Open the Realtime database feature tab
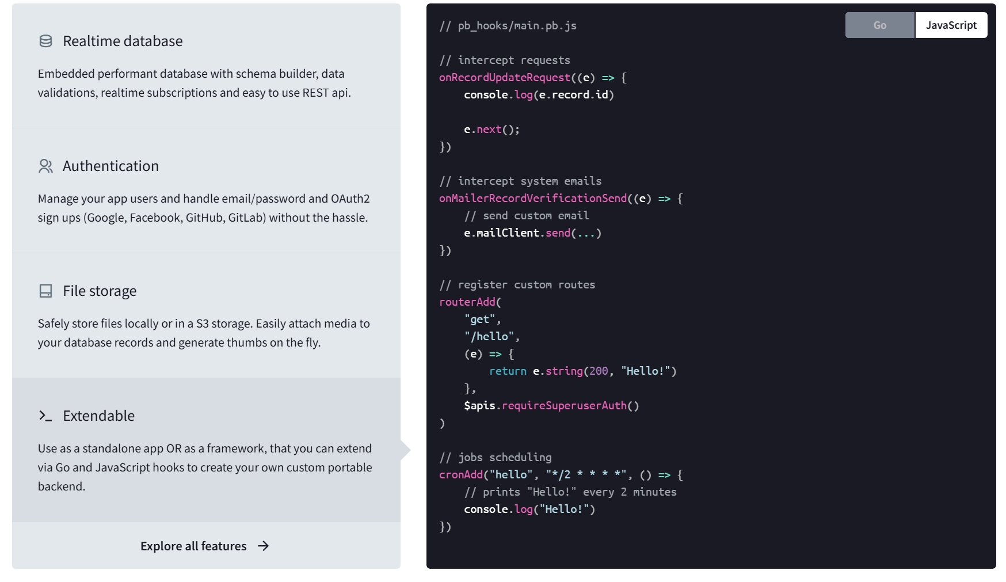This screenshot has height=582, width=1006. click(x=123, y=41)
